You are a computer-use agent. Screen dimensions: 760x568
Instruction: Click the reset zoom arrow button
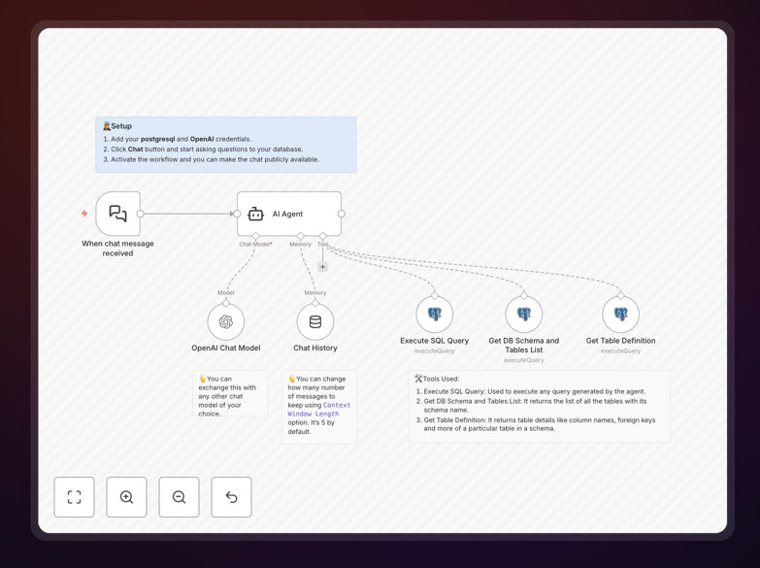231,497
